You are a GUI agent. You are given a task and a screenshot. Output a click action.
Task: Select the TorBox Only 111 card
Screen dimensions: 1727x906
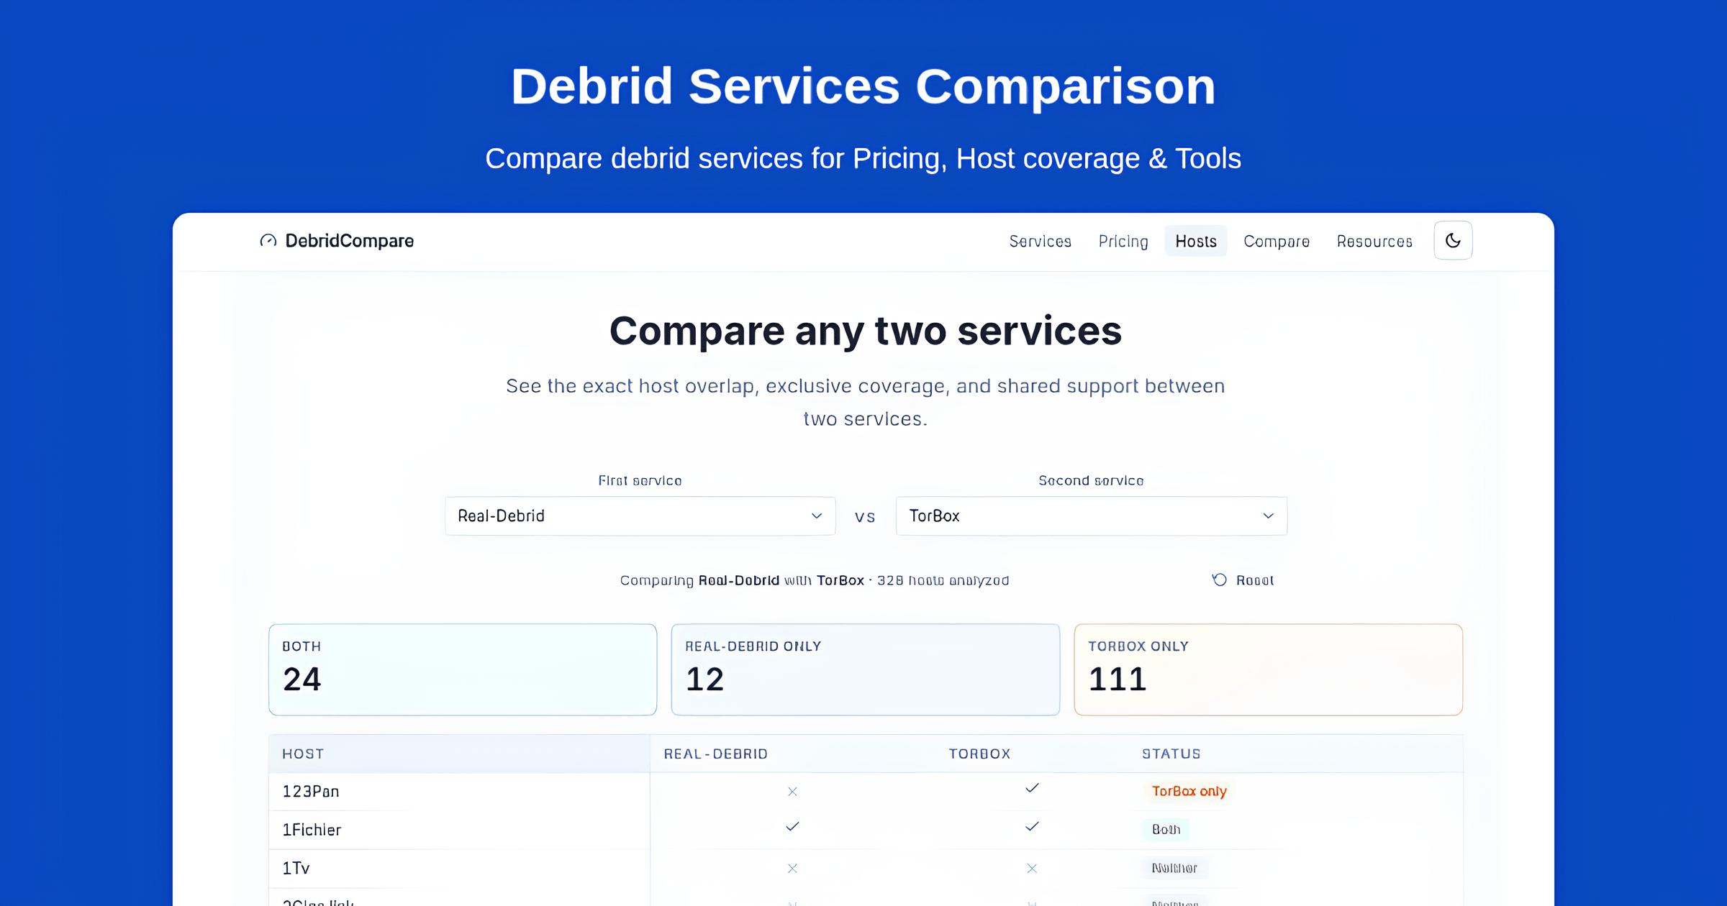[1268, 669]
